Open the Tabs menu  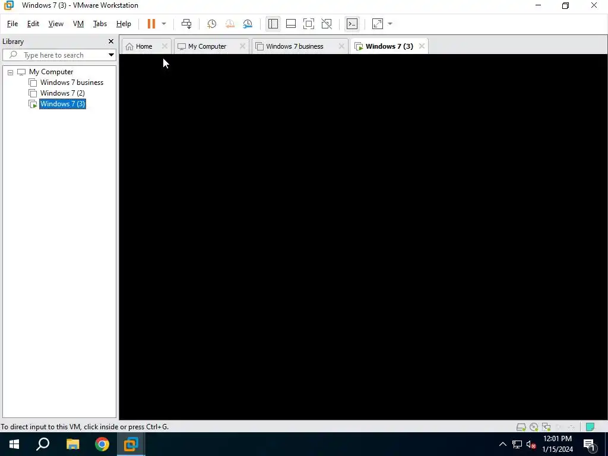click(100, 24)
